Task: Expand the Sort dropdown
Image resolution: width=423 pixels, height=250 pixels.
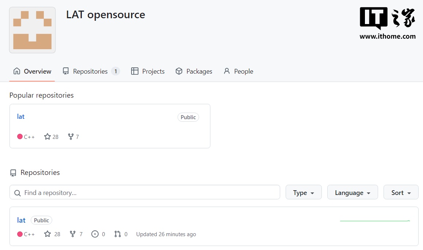Action: click(x=401, y=192)
